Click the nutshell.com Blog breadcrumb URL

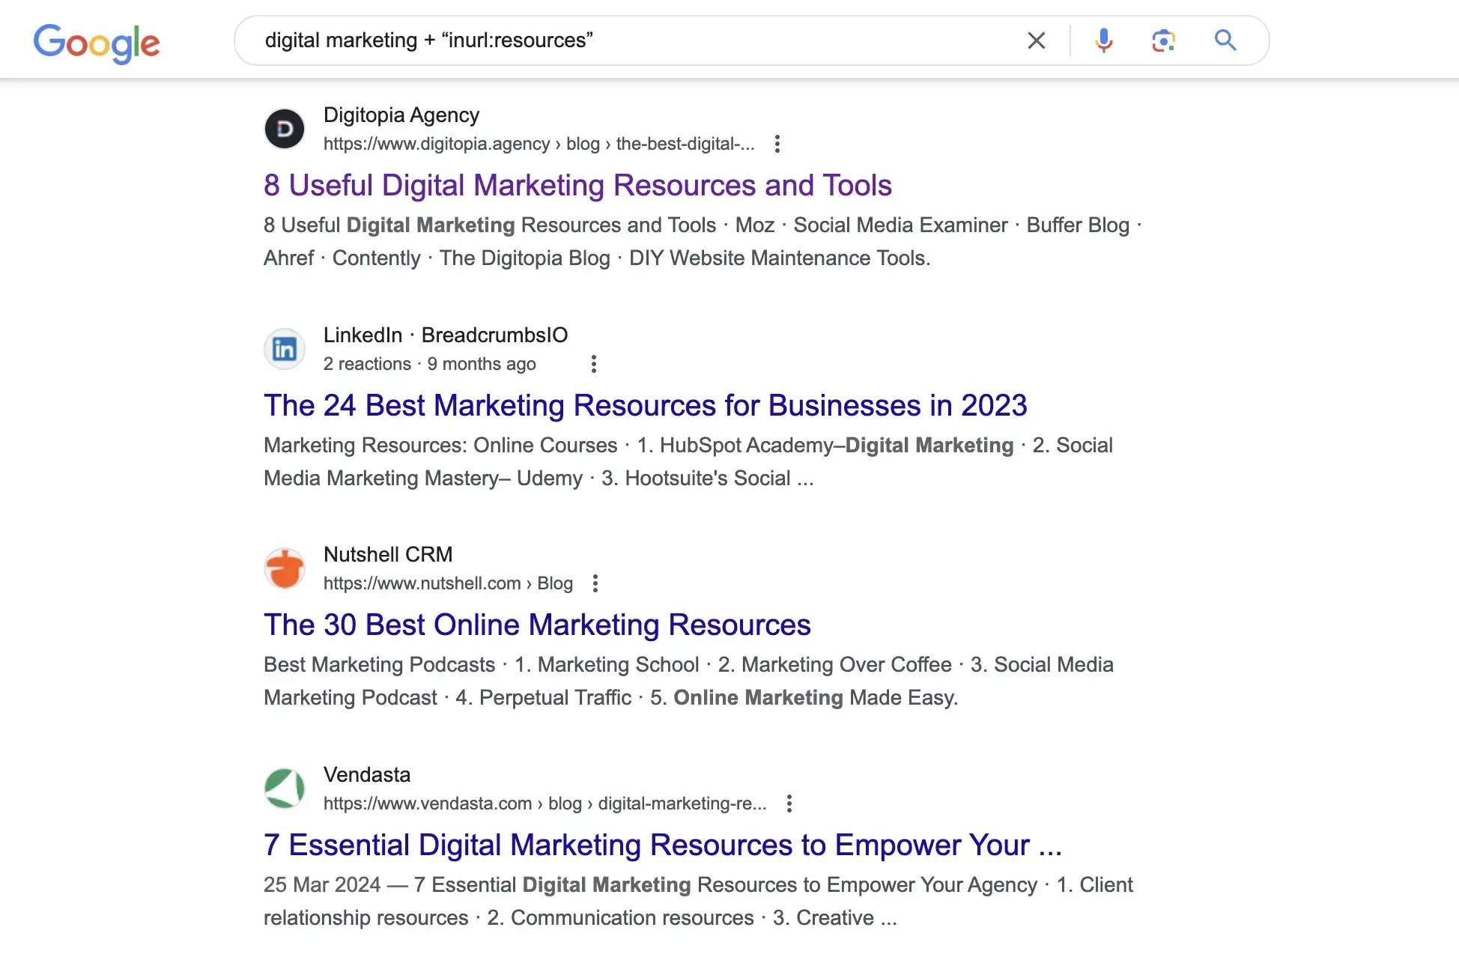pyautogui.click(x=447, y=583)
